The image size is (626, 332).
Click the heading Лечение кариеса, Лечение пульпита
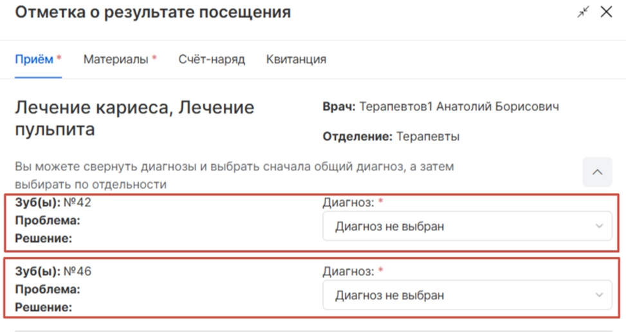[134, 118]
